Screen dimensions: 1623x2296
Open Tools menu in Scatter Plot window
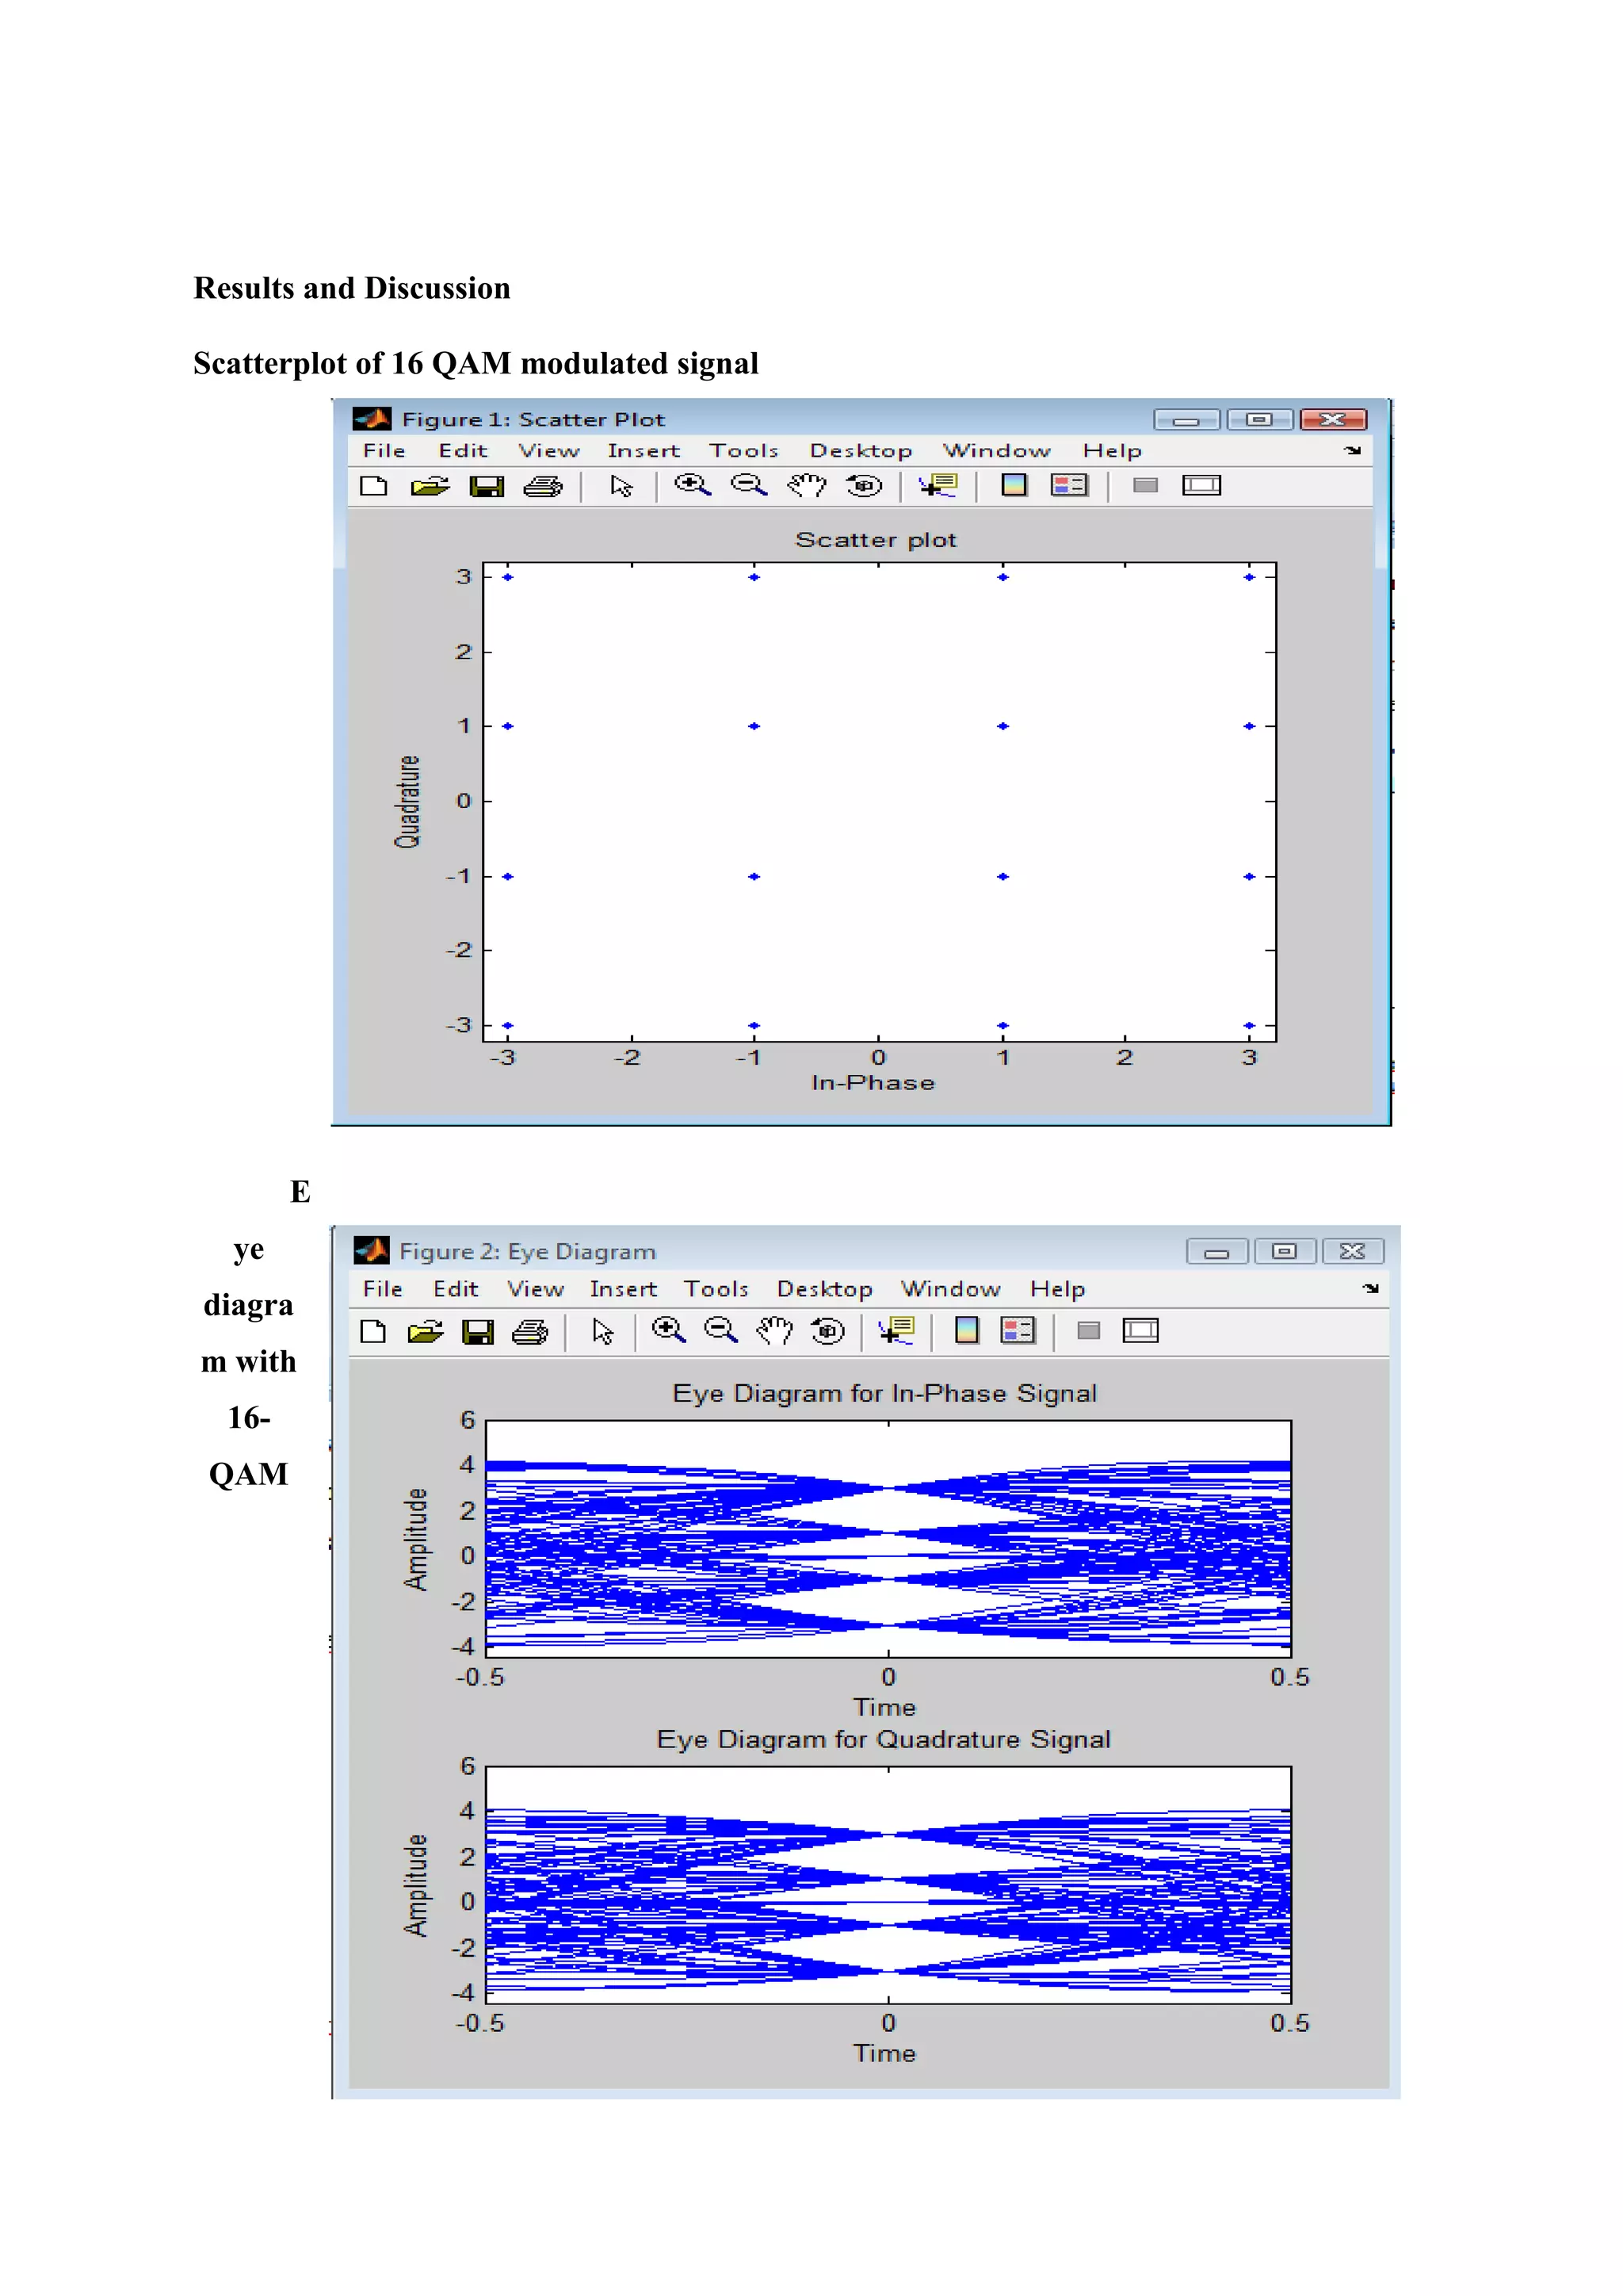point(743,451)
